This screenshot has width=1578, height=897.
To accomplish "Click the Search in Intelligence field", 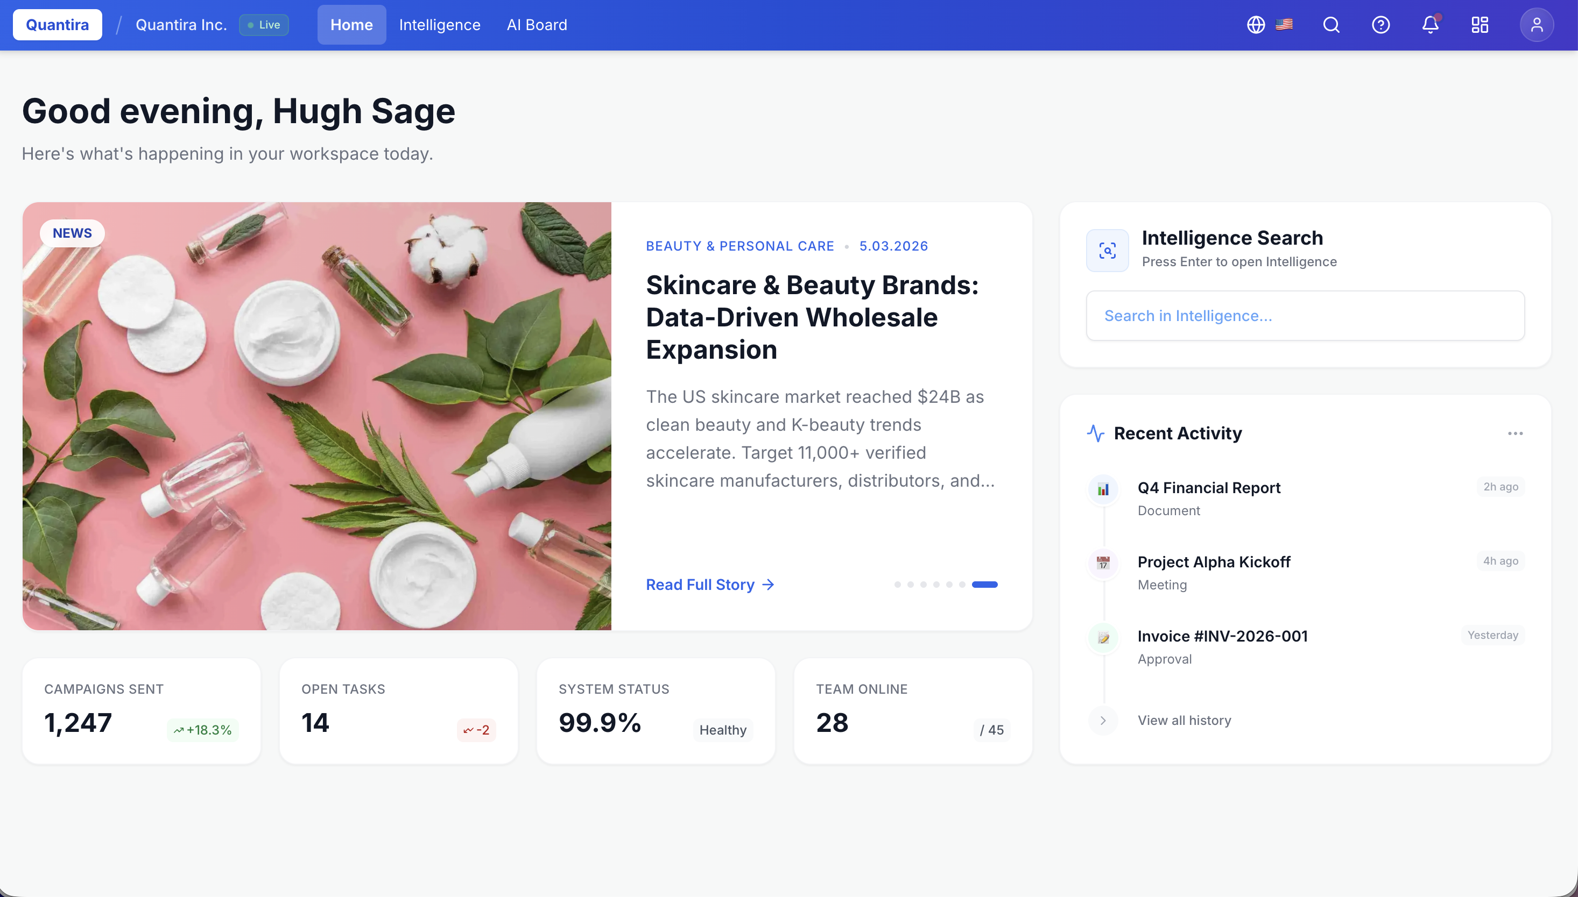I will click(x=1305, y=315).
